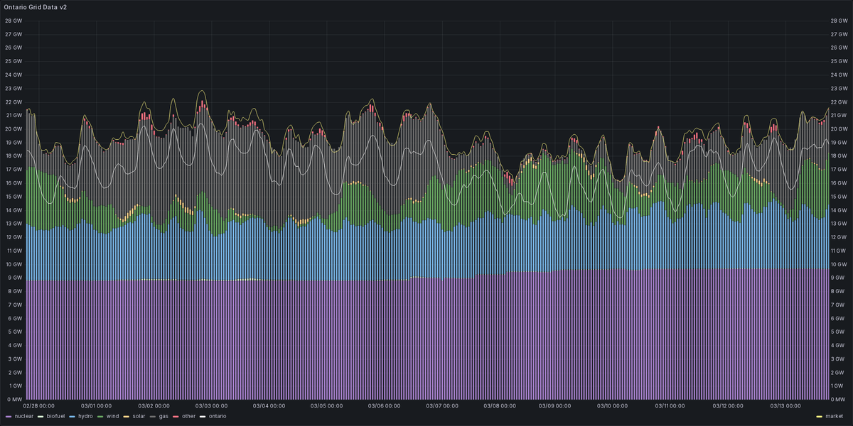Click the wind legend line icon
This screenshot has width=853, height=426.
point(100,417)
